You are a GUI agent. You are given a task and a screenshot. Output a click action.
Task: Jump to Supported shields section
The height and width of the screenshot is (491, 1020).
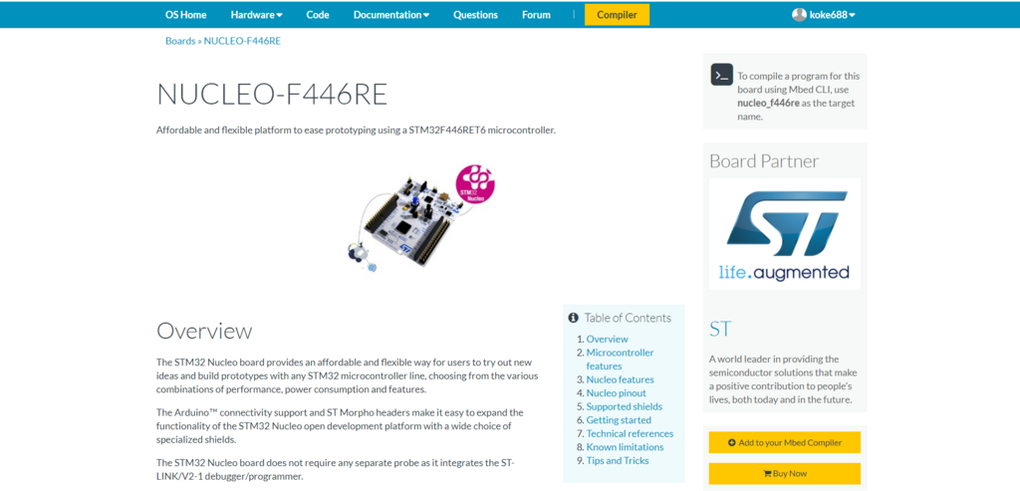(624, 406)
